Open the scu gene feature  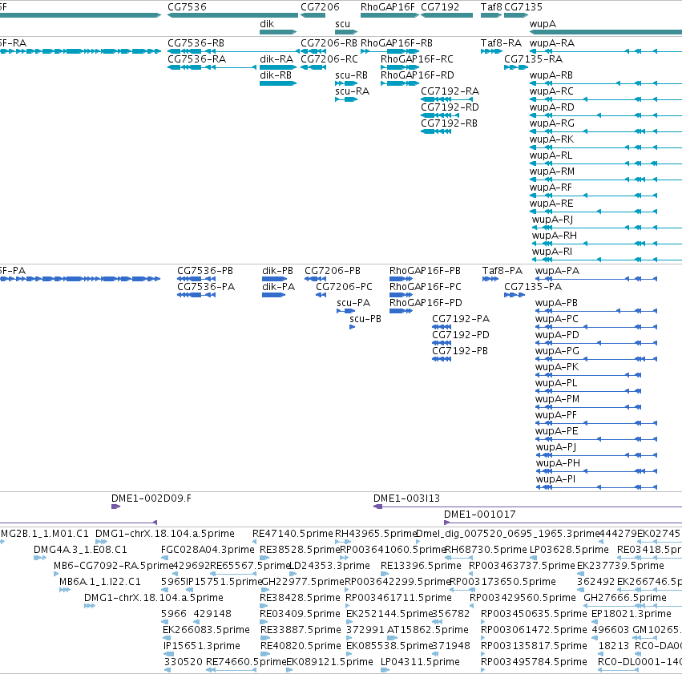(345, 32)
